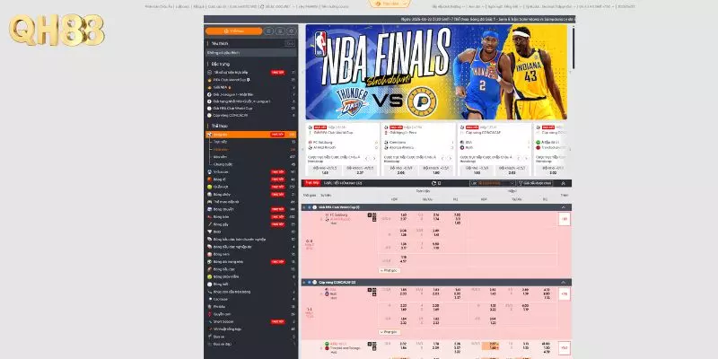Click the Quyền Anh boxing icon
Screen dimensions: 718x359
[208, 313]
